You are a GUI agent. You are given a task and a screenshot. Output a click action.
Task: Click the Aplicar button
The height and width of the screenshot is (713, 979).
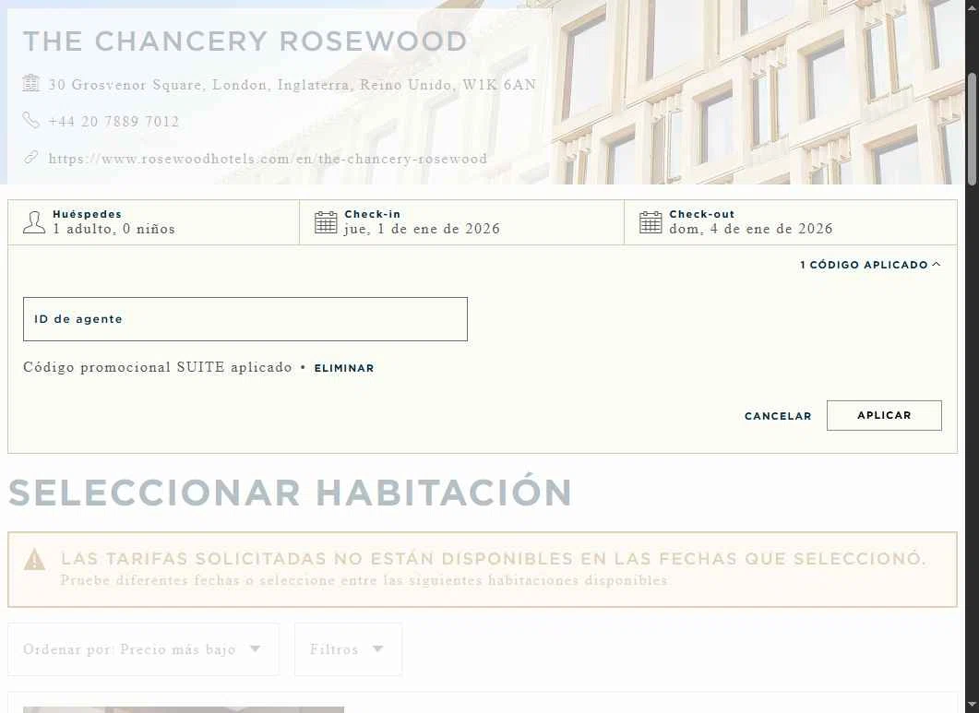pos(884,415)
